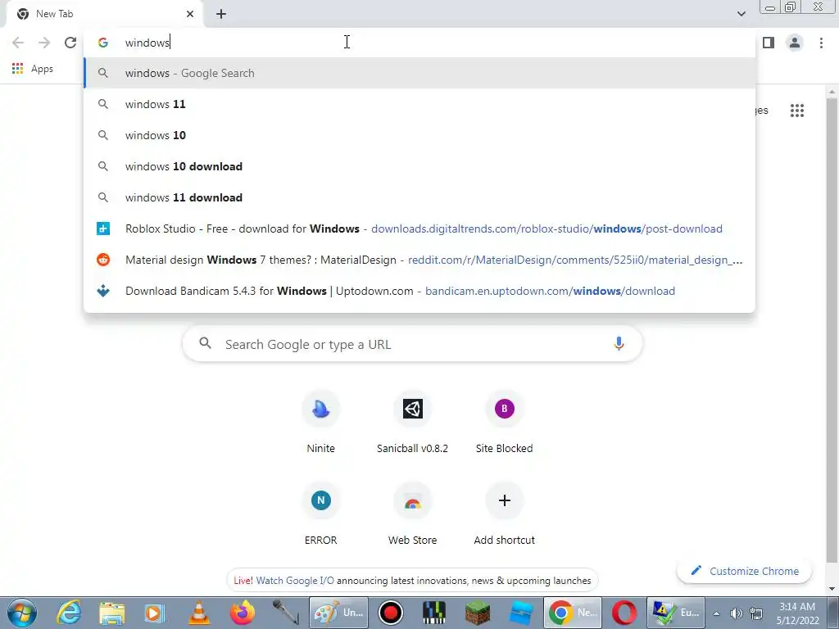This screenshot has height=629, width=839.
Task: Open the clock showing 3:14 AM
Action: click(x=797, y=613)
